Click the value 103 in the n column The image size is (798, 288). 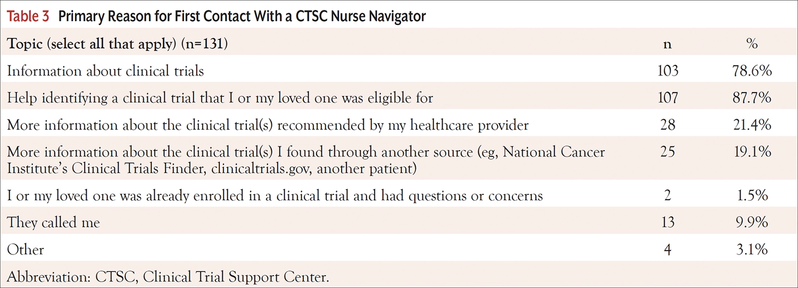pyautogui.click(x=667, y=70)
